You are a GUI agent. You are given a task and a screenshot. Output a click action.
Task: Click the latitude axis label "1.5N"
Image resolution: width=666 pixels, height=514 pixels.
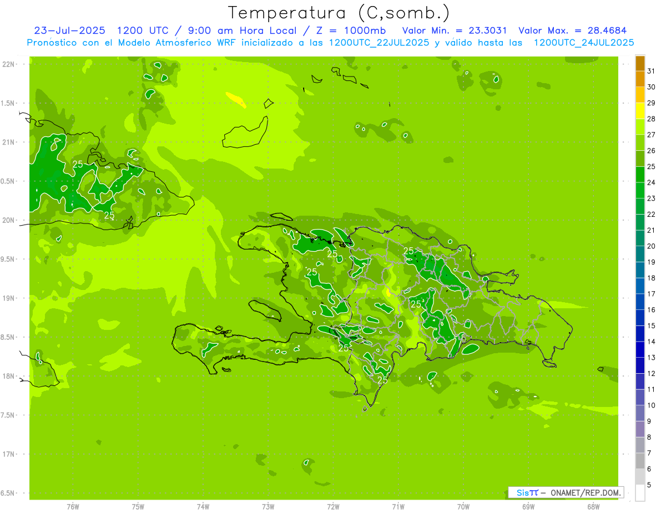point(8,103)
